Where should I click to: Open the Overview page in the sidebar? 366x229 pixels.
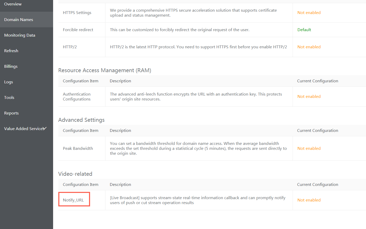(13, 4)
